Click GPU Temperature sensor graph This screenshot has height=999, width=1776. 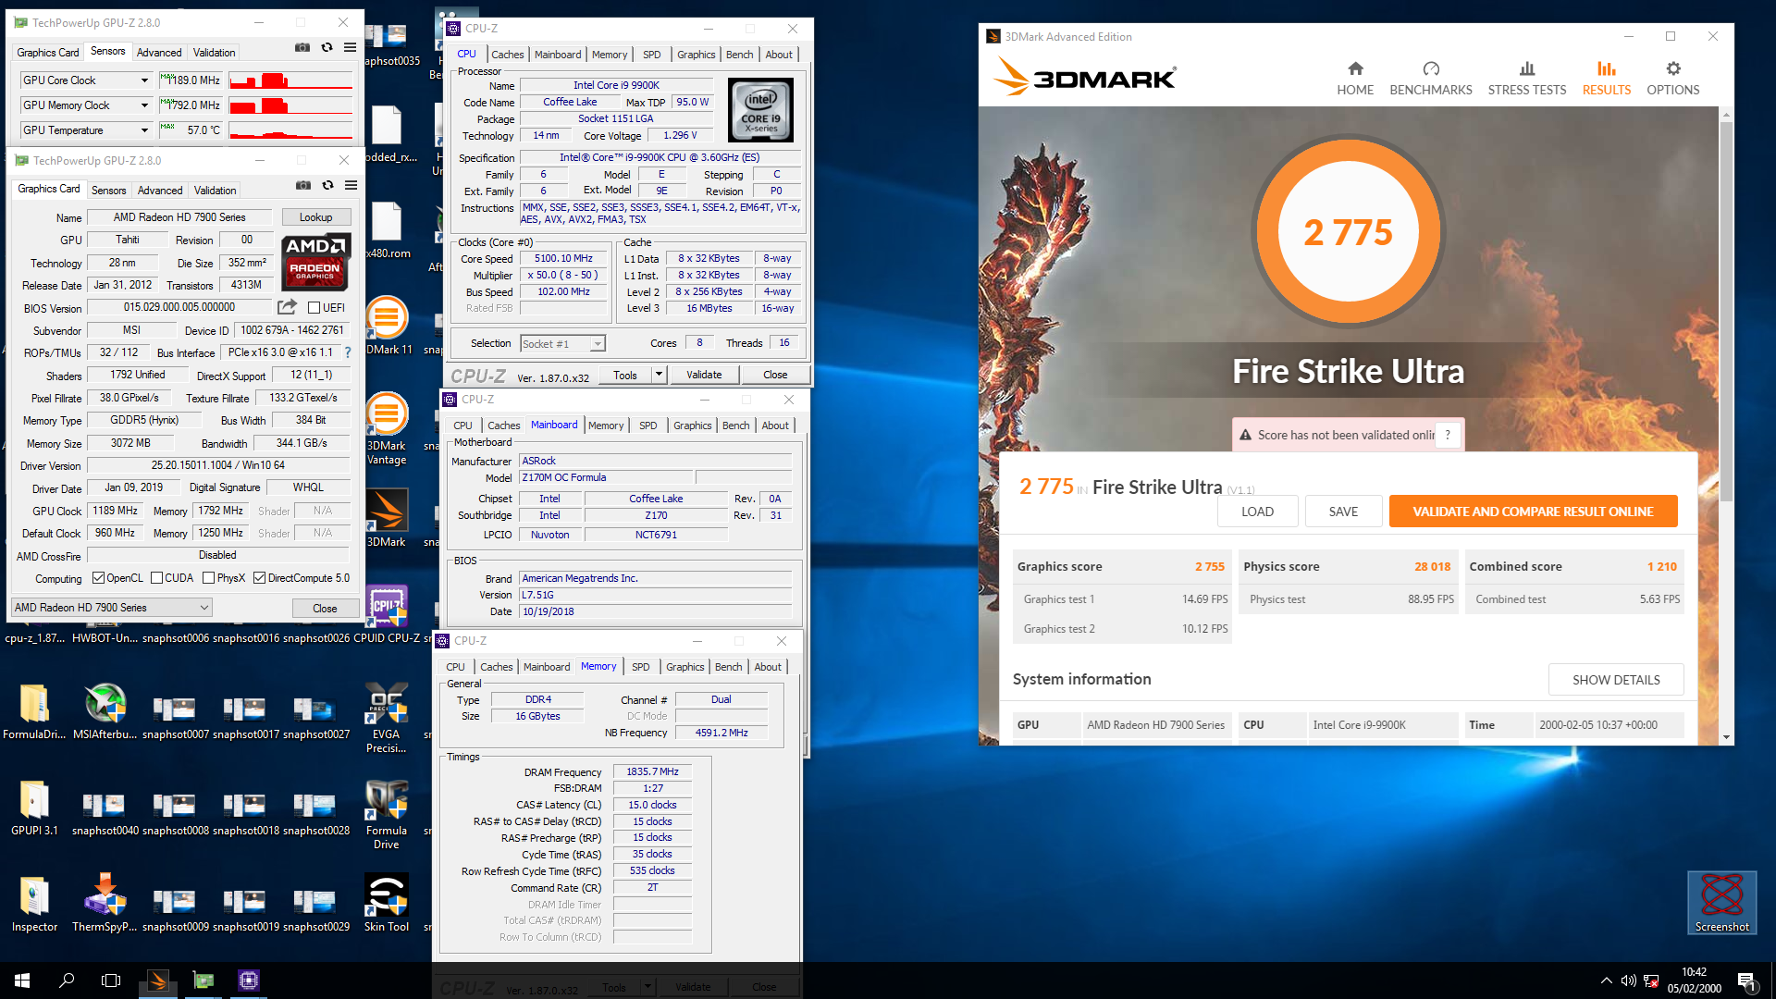coord(291,130)
